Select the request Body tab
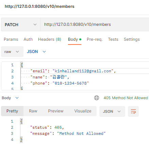The height and width of the screenshot is (144, 149). (x=74, y=39)
